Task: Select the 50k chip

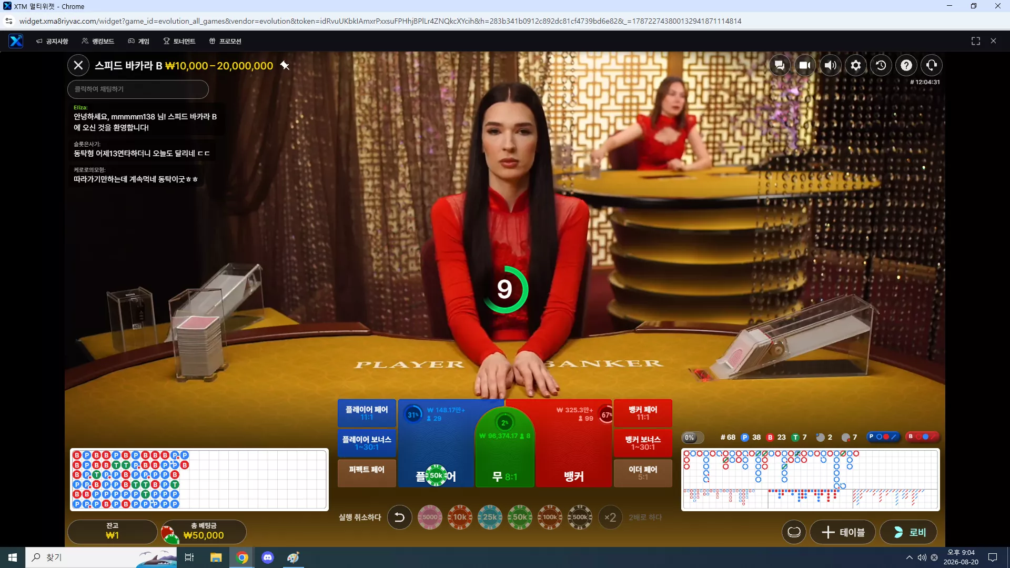Action: coord(520,517)
